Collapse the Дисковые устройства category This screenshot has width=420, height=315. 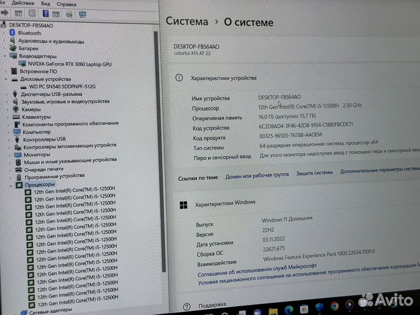coord(6,79)
